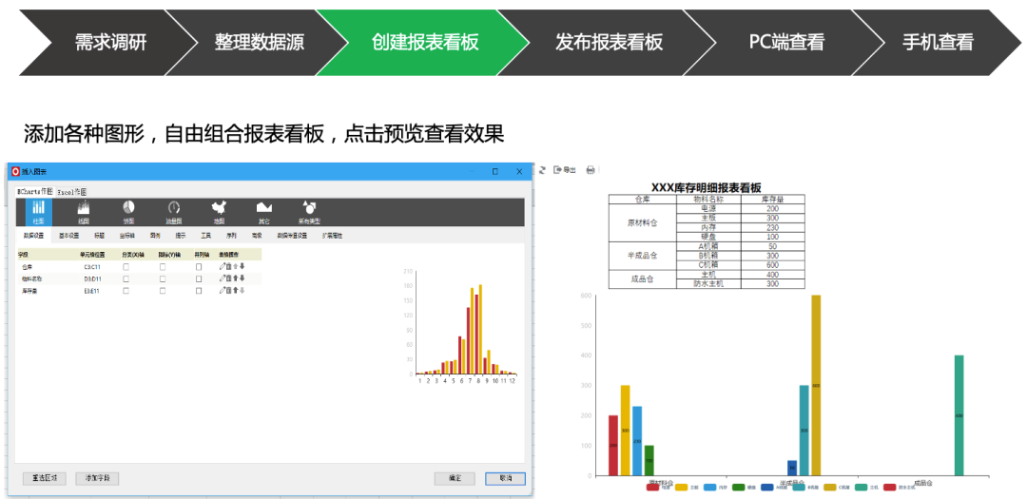Toggle the 硬盘 green legend swatch
The height and width of the screenshot is (499, 1027).
(x=738, y=488)
